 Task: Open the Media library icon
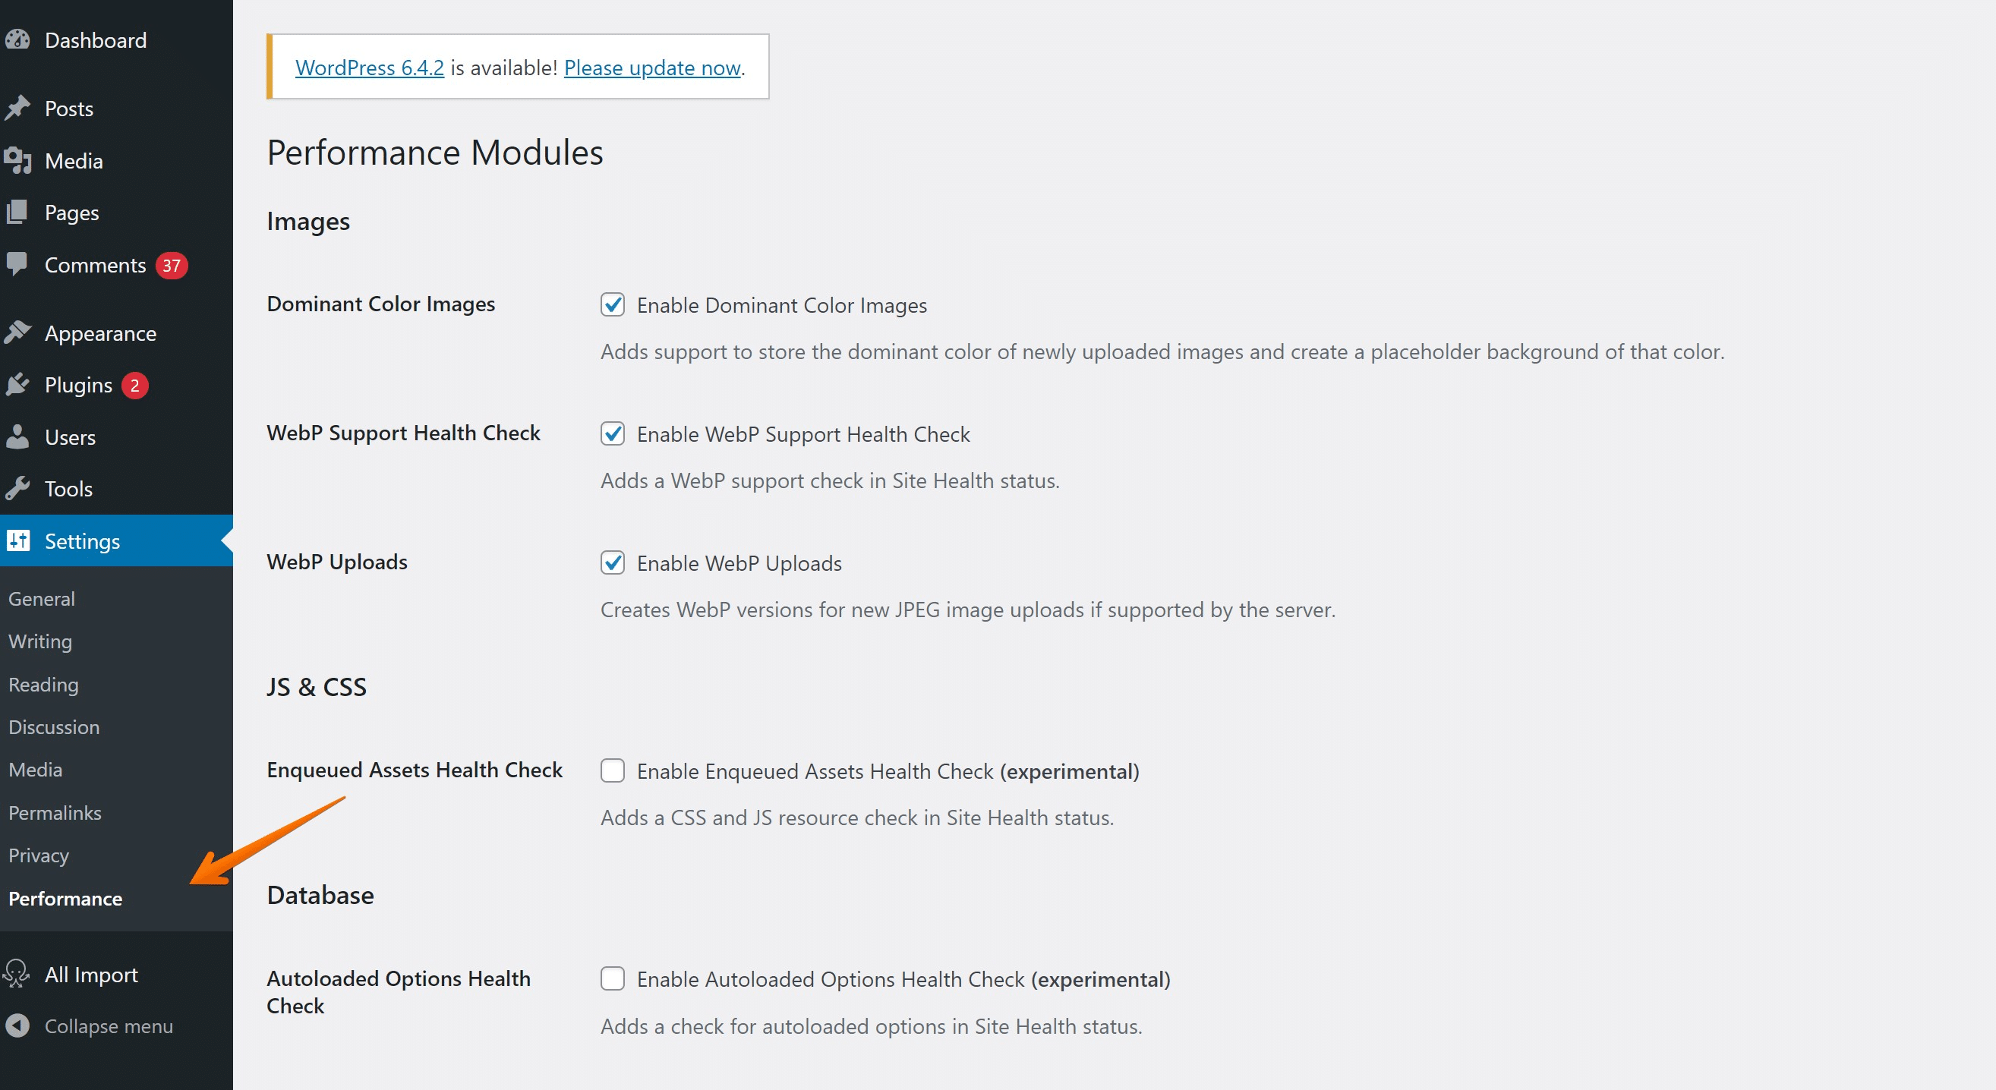pyautogui.click(x=18, y=160)
